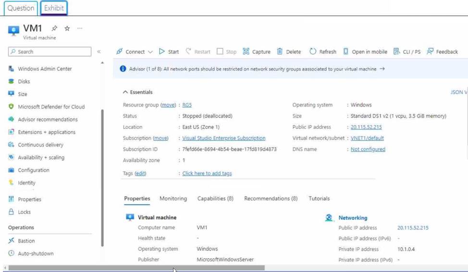468x272 pixels.
Task: Click Not configured DNS name link
Action: tap(368, 149)
